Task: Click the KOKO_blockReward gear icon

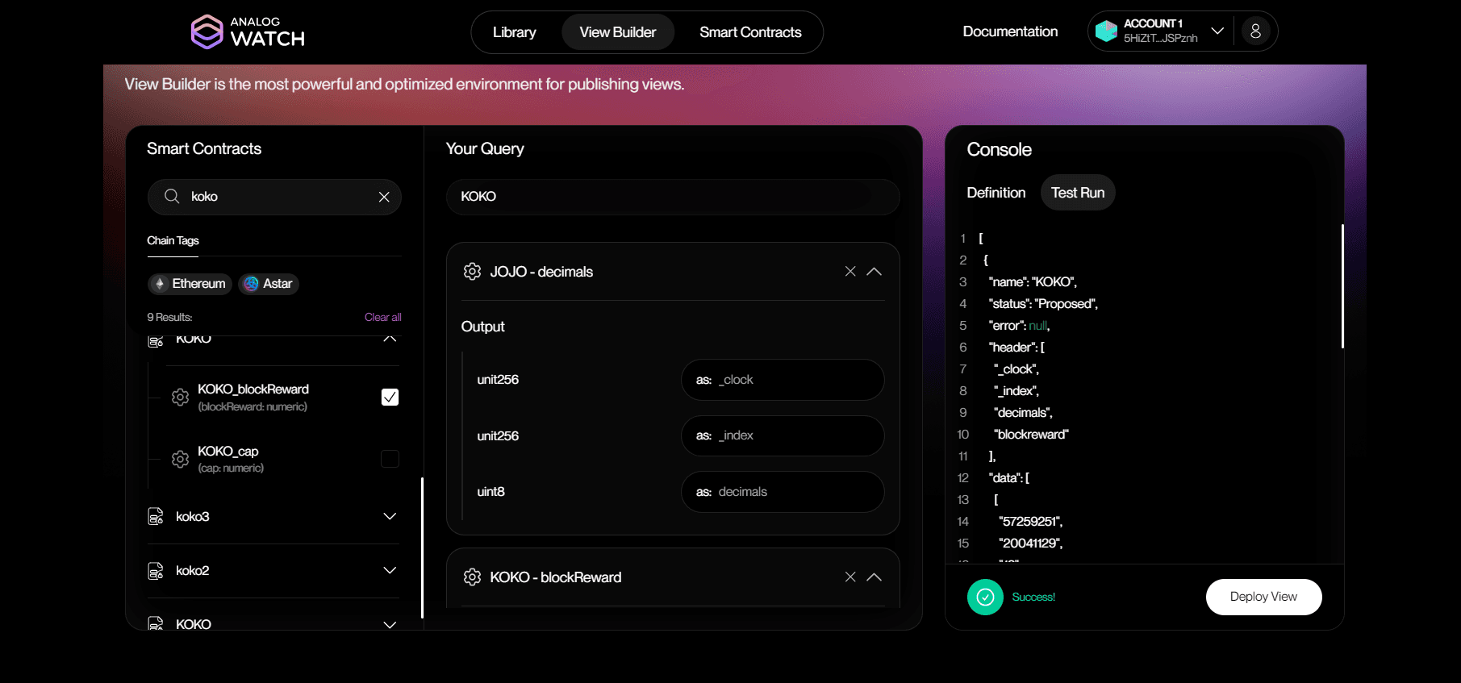Action: (x=180, y=397)
